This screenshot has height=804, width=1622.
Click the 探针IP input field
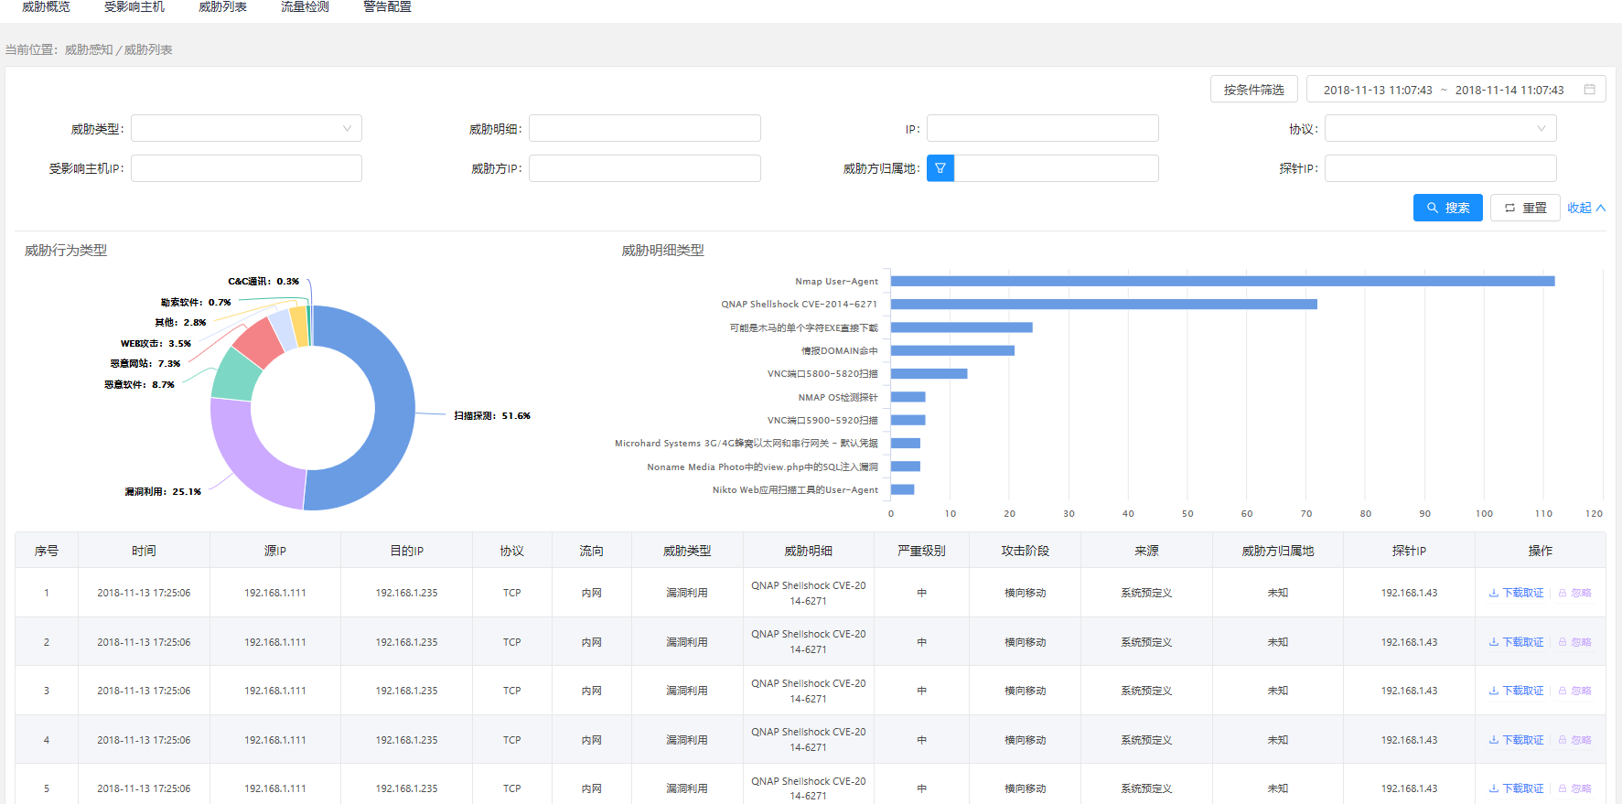pos(1440,168)
